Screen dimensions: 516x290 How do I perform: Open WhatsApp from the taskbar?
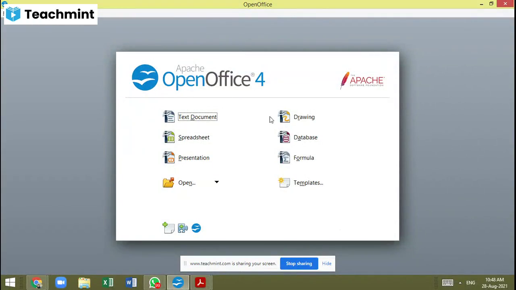pyautogui.click(x=154, y=283)
